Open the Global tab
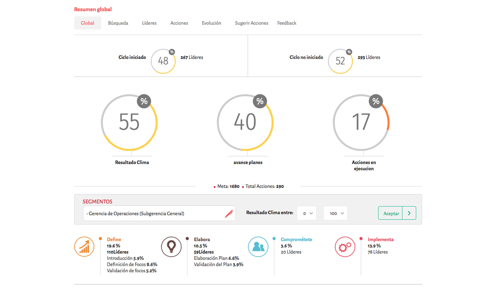This screenshot has height=289, width=496. (88, 23)
